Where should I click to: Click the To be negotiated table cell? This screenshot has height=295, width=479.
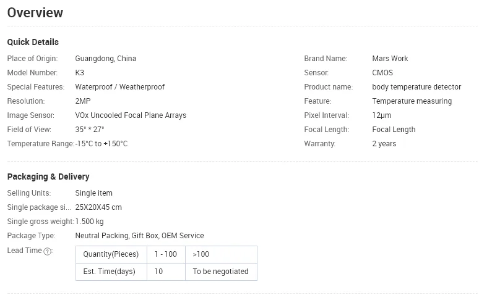(220, 271)
